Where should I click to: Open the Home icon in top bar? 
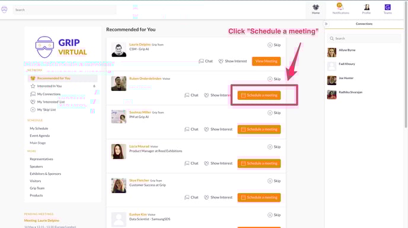[315, 9]
